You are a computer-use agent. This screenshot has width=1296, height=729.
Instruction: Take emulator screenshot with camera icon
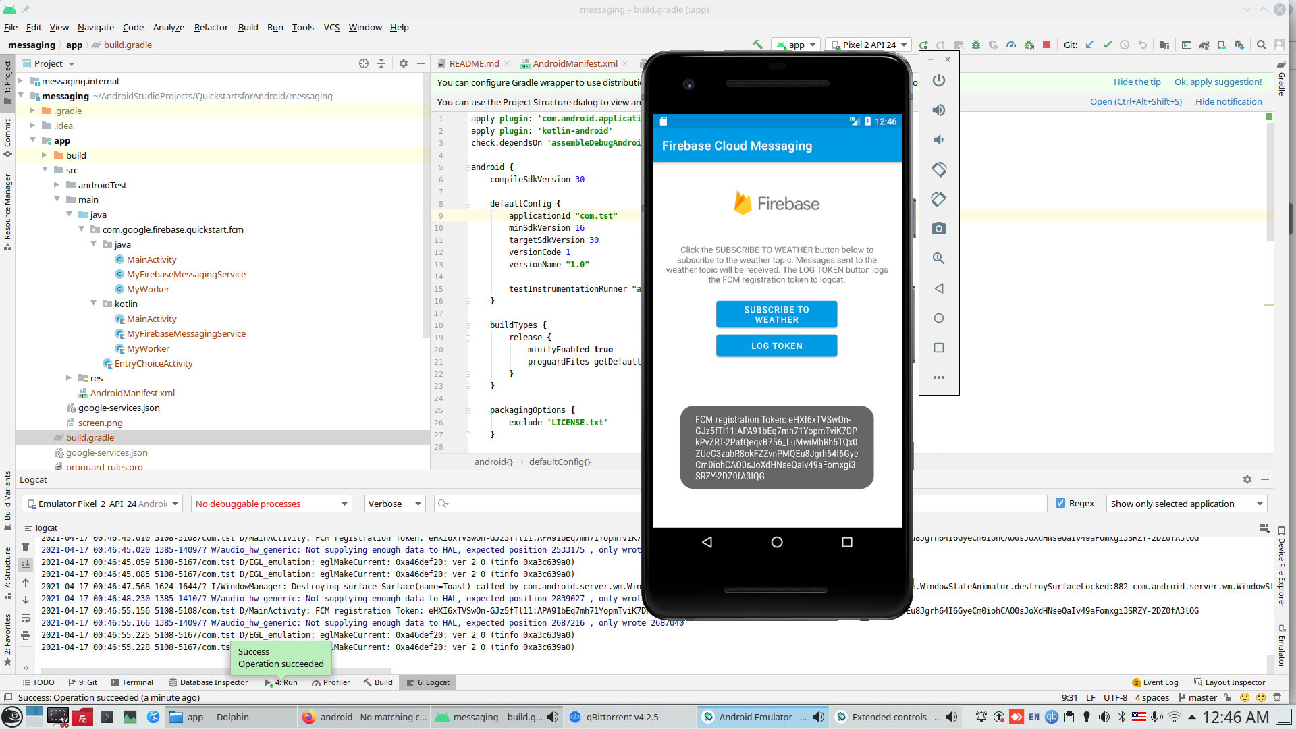tap(938, 229)
